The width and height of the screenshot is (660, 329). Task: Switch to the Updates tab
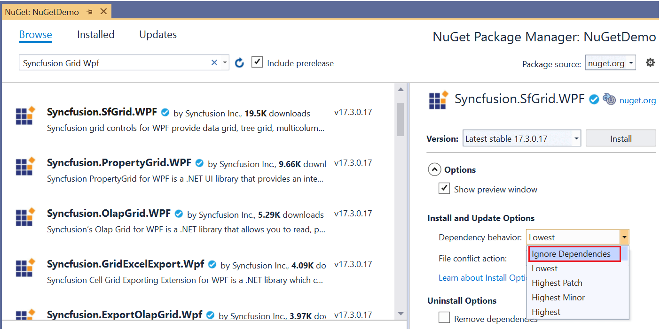click(157, 34)
